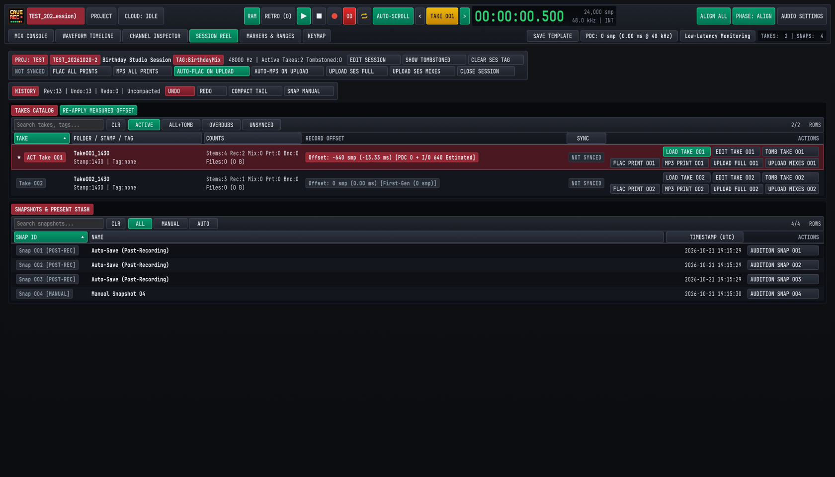Click the SAVE TEMPLATE button
The image size is (835, 477).
pyautogui.click(x=553, y=36)
